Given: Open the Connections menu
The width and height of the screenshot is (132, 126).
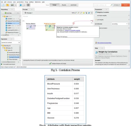Looking at the screenshot, I should click(20, 2).
